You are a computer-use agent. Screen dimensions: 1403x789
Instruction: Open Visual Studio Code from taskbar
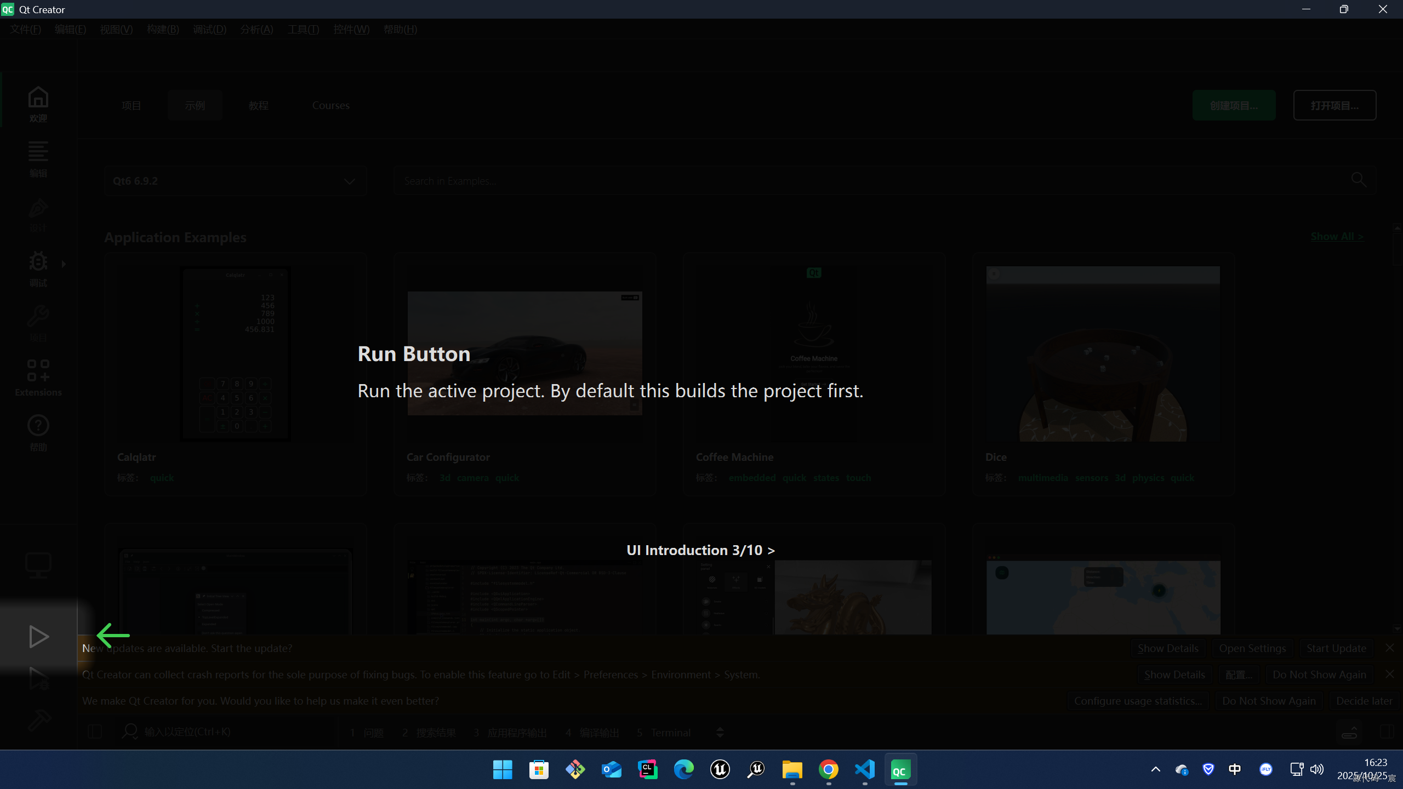pyautogui.click(x=864, y=770)
